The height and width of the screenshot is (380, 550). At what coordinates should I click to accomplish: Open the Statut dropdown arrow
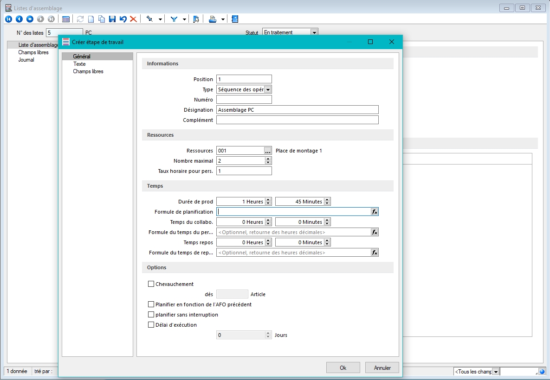tap(314, 32)
